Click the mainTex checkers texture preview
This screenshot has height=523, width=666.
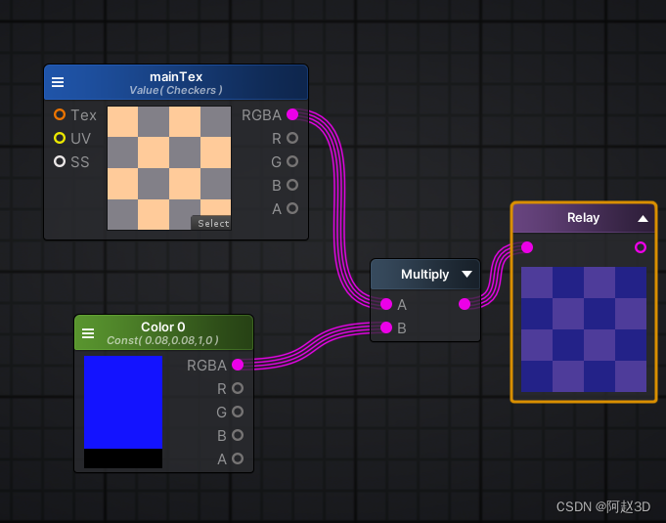[169, 168]
